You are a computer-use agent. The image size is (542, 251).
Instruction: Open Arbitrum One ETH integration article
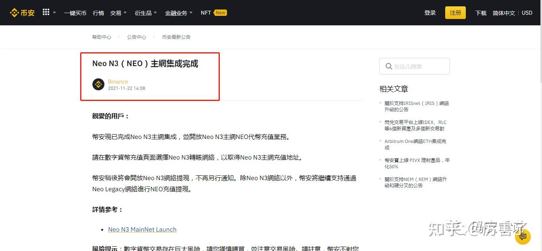click(415, 144)
